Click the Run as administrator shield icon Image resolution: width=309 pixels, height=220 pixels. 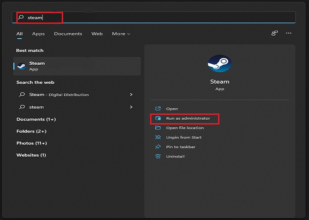tap(158, 118)
